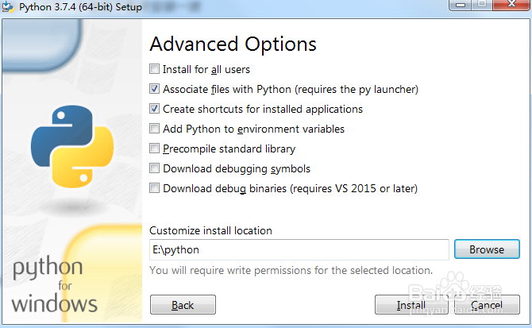
Task: Tick Add Python to environment variables
Action: point(155,129)
